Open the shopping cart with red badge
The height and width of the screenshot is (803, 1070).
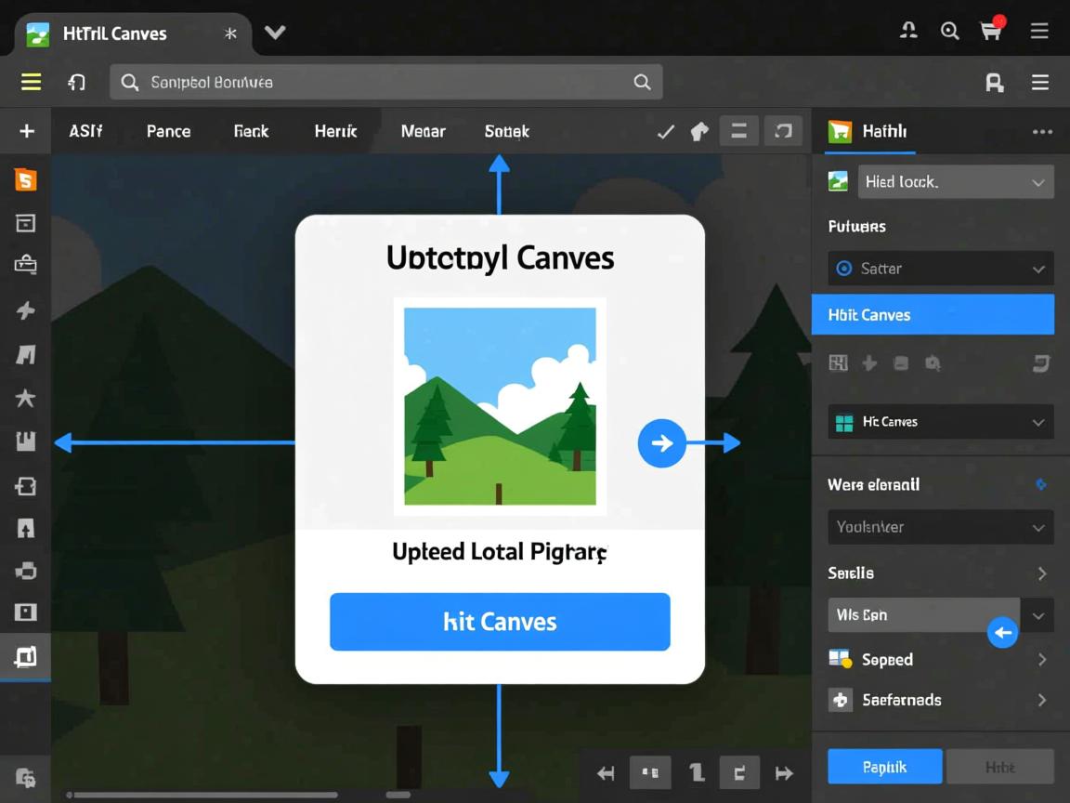(x=992, y=31)
